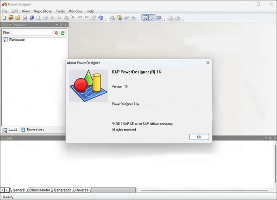Click the Redo arrow icon
Image resolution: width=277 pixels, height=200 pixels.
click(87, 17)
